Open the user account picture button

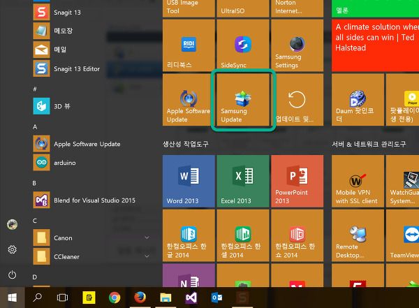point(13,224)
